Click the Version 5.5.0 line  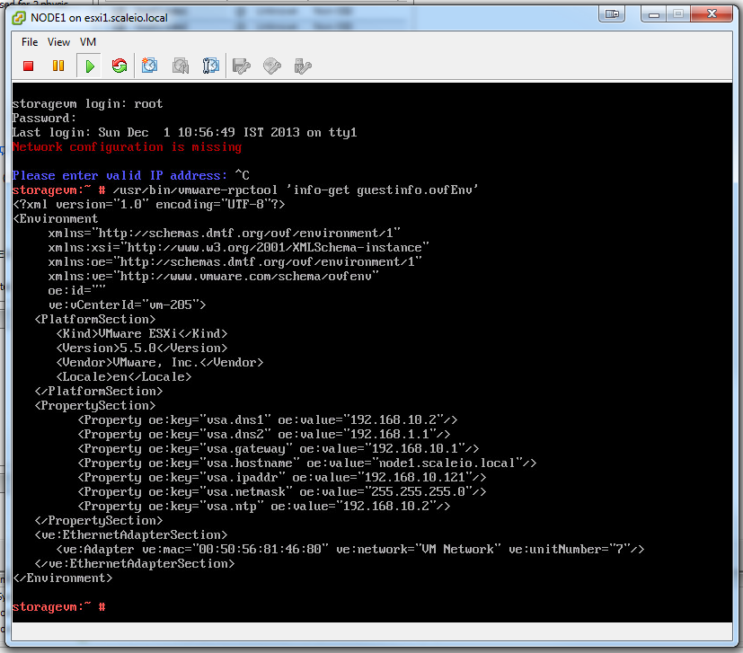point(142,349)
